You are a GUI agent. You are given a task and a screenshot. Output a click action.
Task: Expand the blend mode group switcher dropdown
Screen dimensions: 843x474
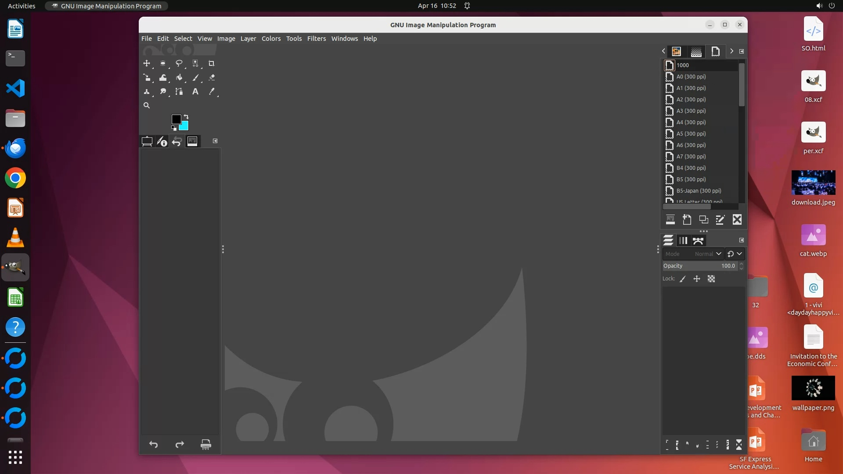(x=735, y=254)
